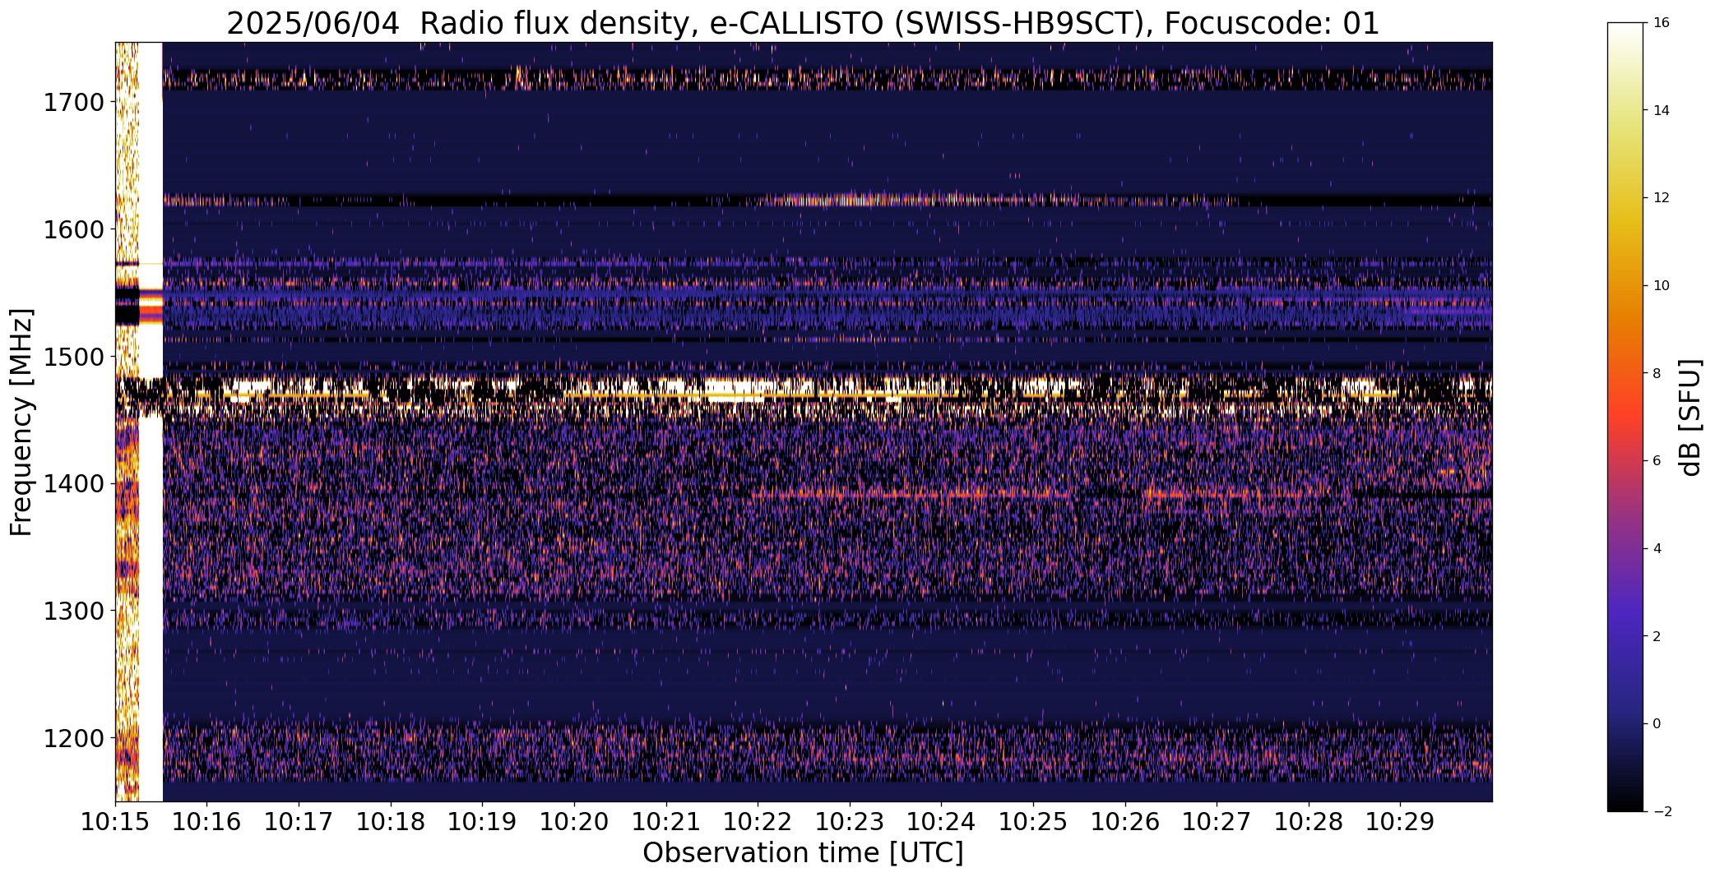Click the 1400 frequency tick label

coord(73,484)
